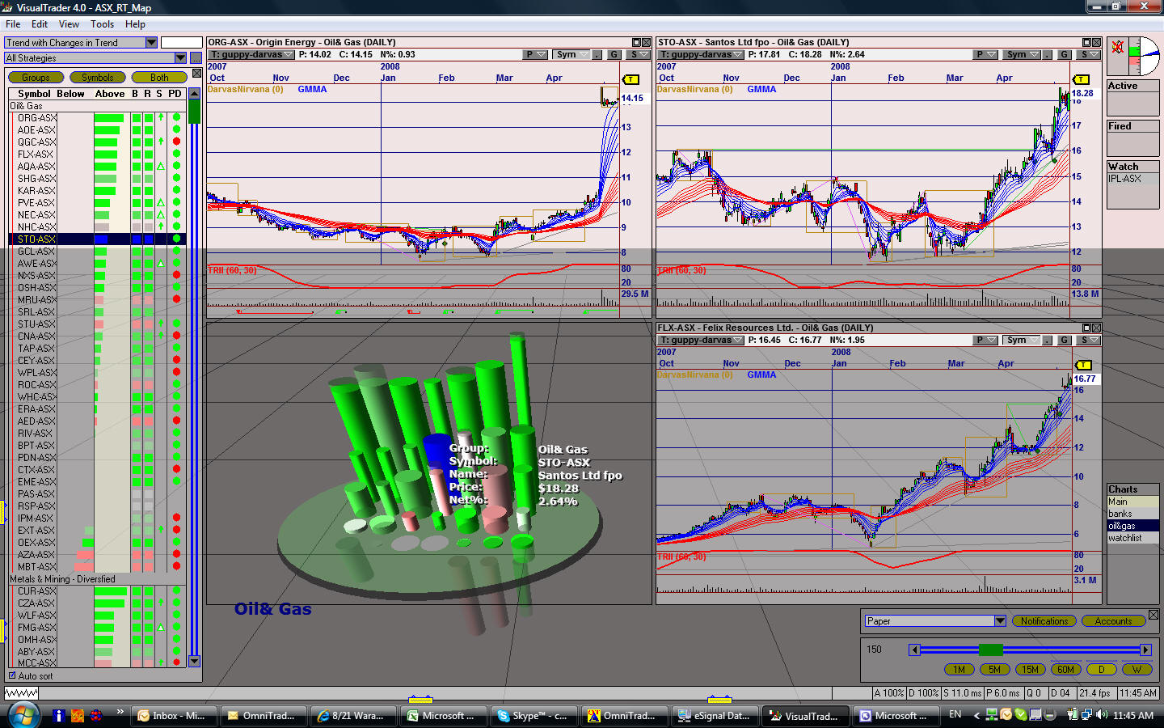
Task: Switch list view to Symbols
Action: pyautogui.click(x=98, y=78)
